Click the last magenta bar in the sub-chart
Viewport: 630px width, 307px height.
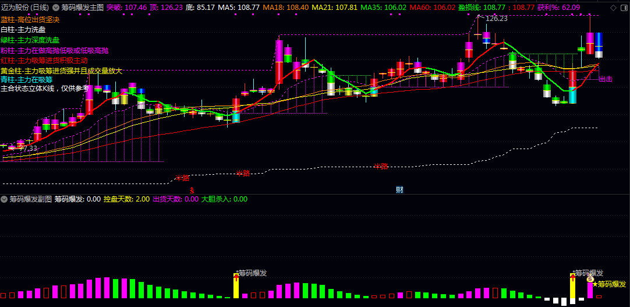tap(590, 290)
